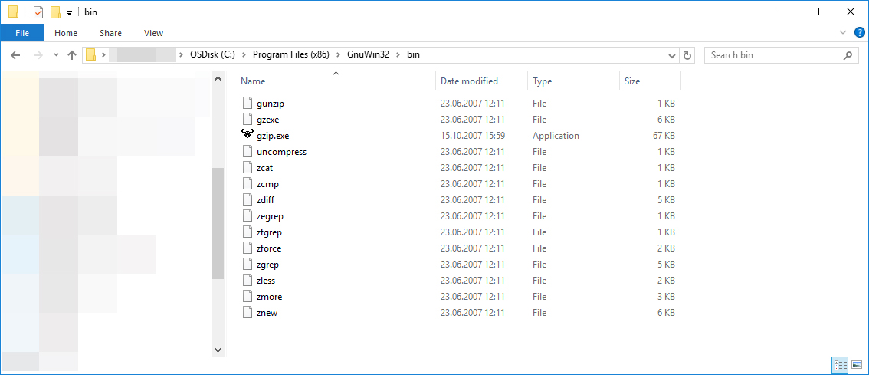
Task: Click the zless file icon
Action: [248, 280]
